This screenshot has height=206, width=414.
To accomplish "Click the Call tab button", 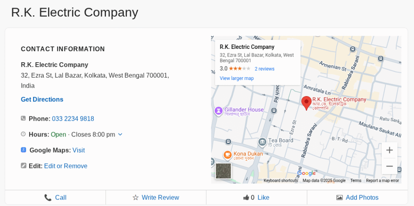I will pyautogui.click(x=55, y=198).
